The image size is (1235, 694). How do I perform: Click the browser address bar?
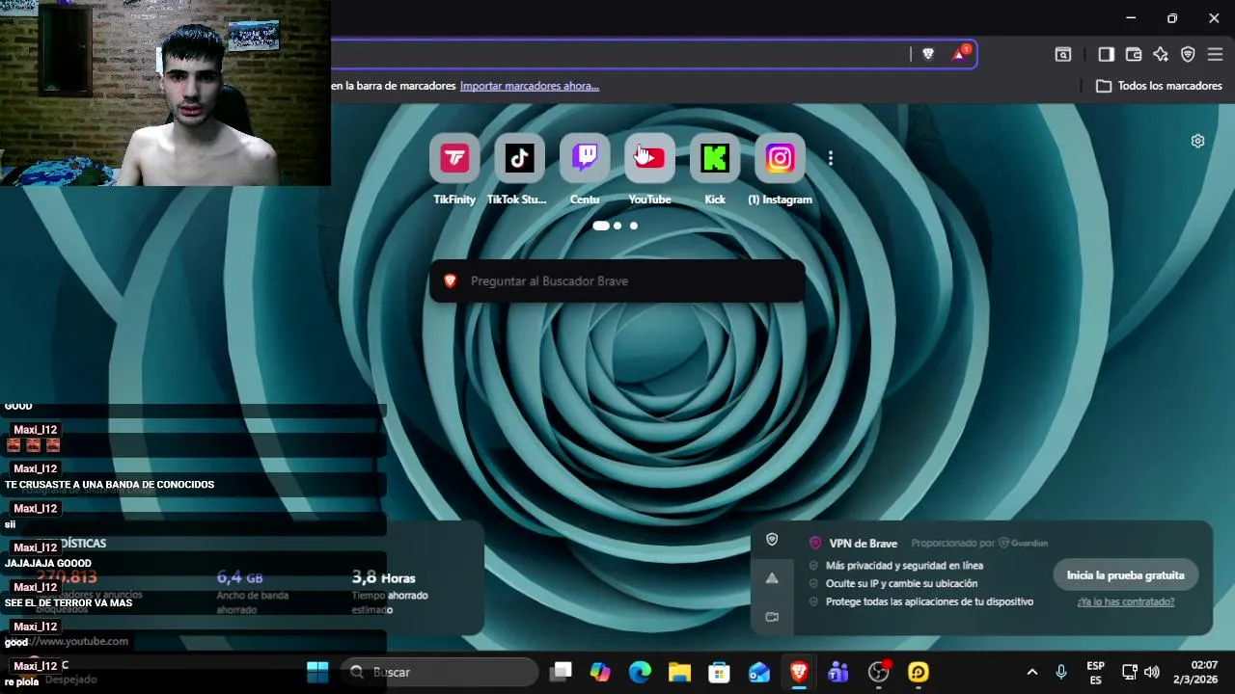[617, 54]
